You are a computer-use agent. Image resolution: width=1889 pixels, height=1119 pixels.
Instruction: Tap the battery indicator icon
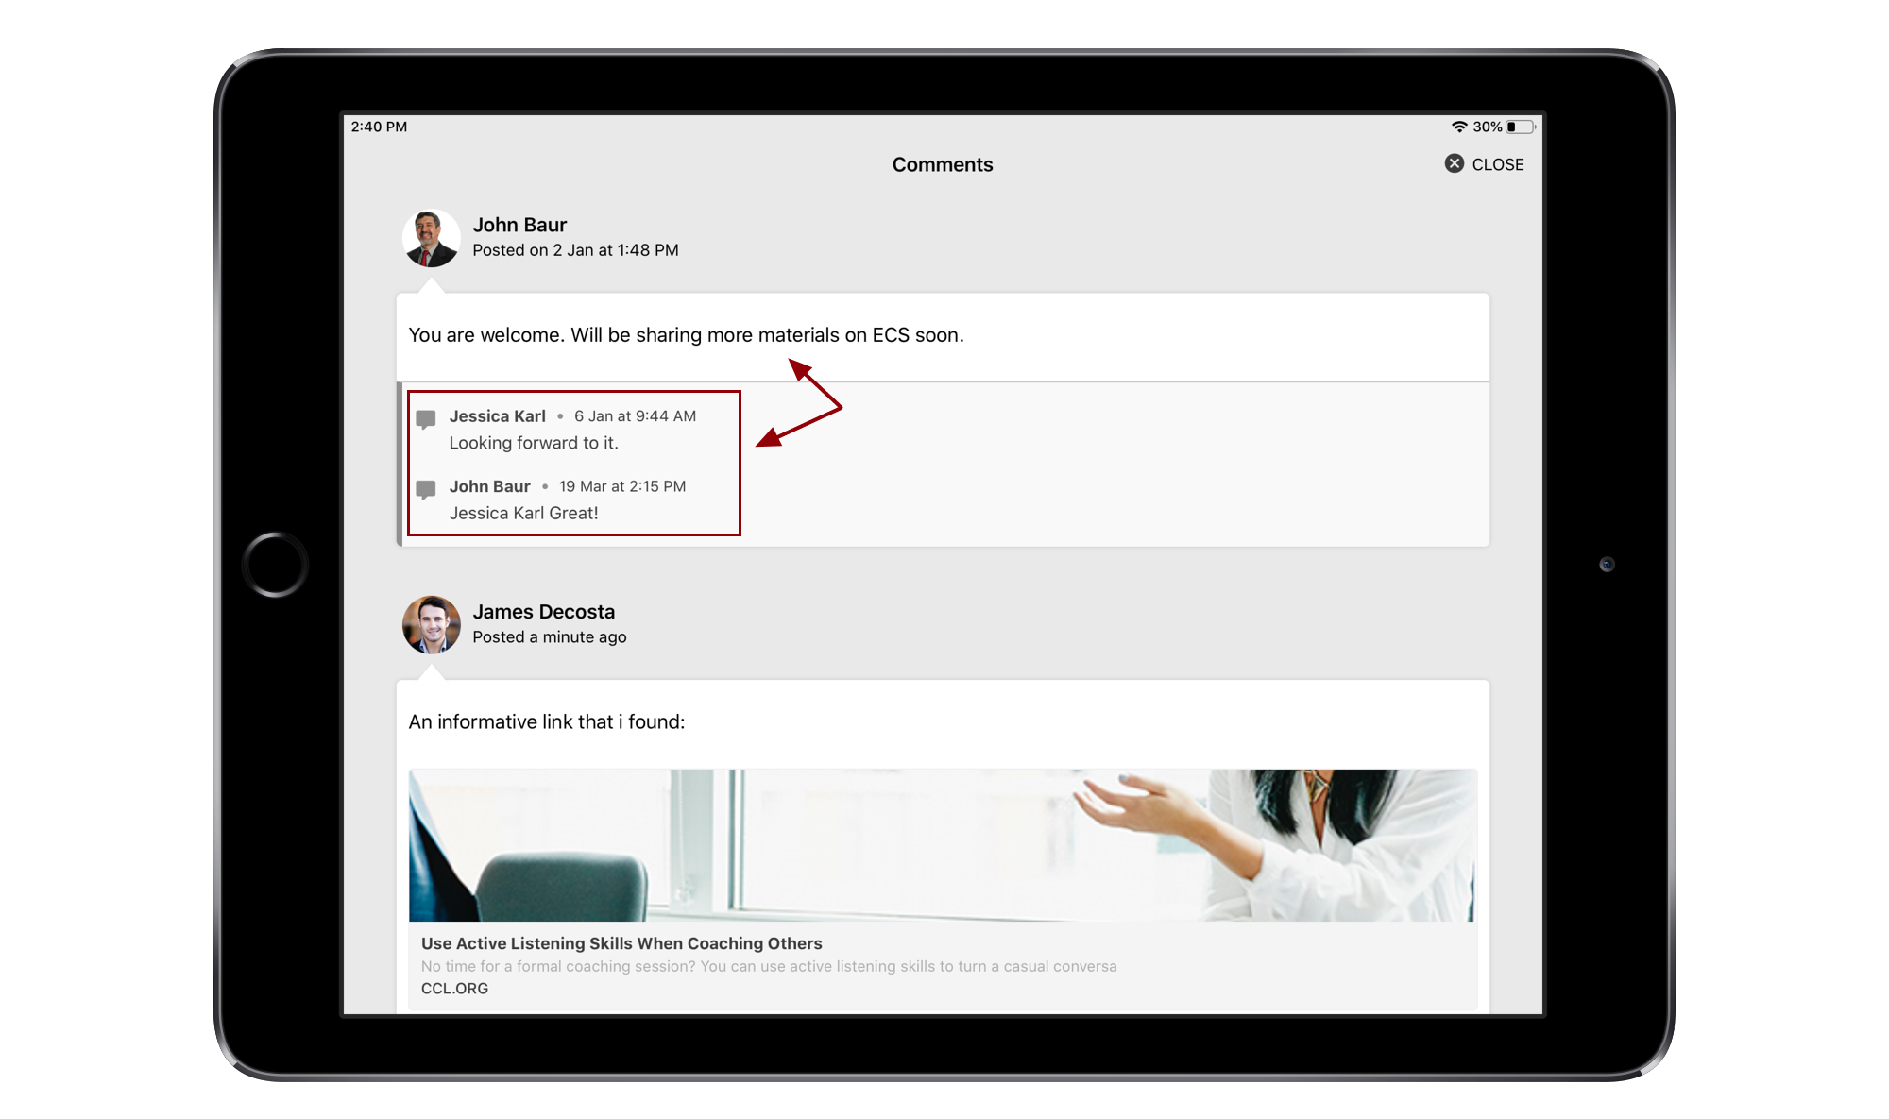1521,127
